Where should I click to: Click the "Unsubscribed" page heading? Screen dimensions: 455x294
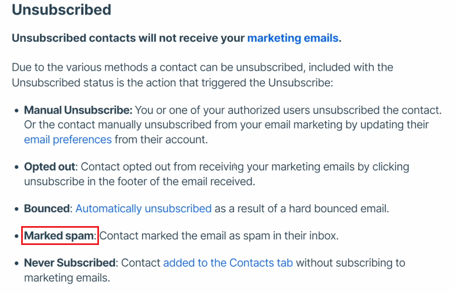pyautogui.click(x=62, y=9)
